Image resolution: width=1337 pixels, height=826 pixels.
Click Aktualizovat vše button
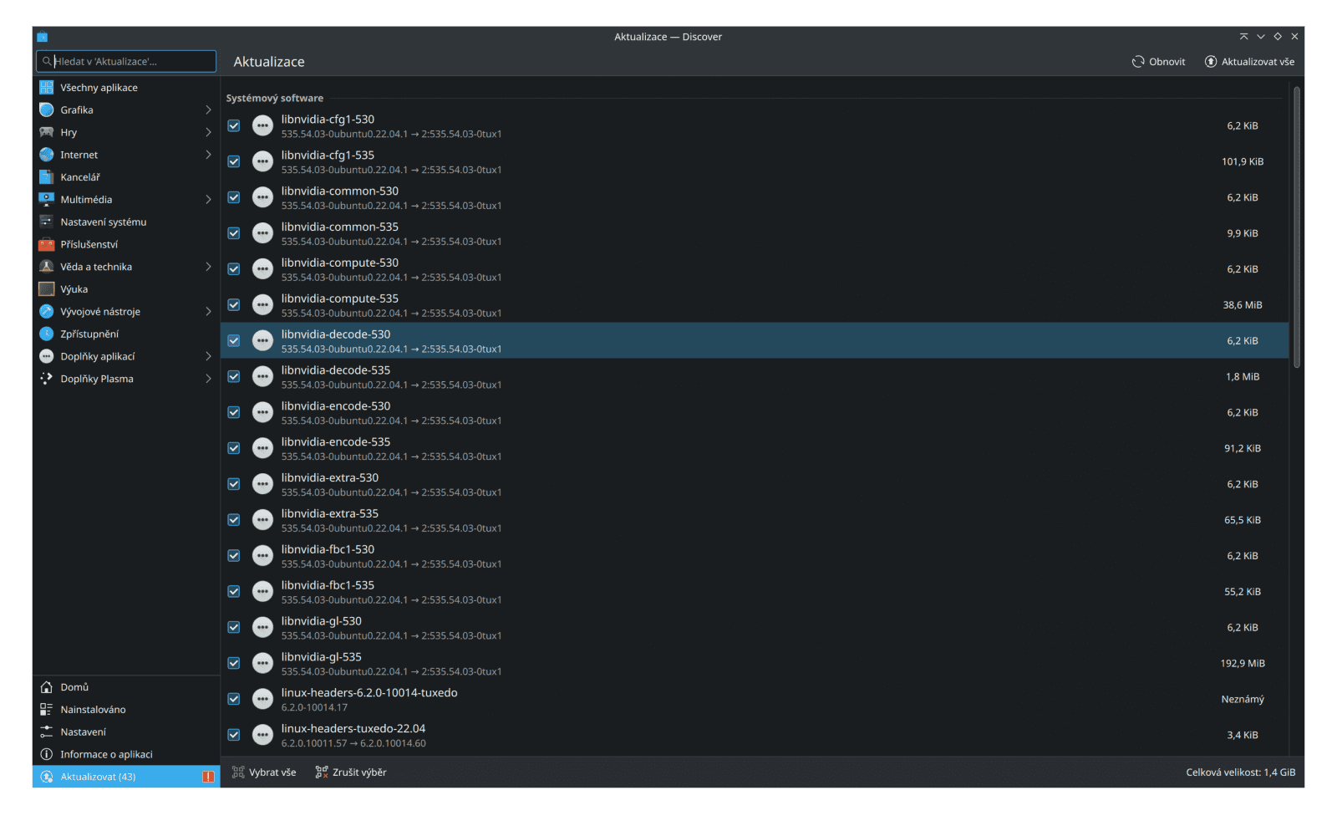(1249, 62)
